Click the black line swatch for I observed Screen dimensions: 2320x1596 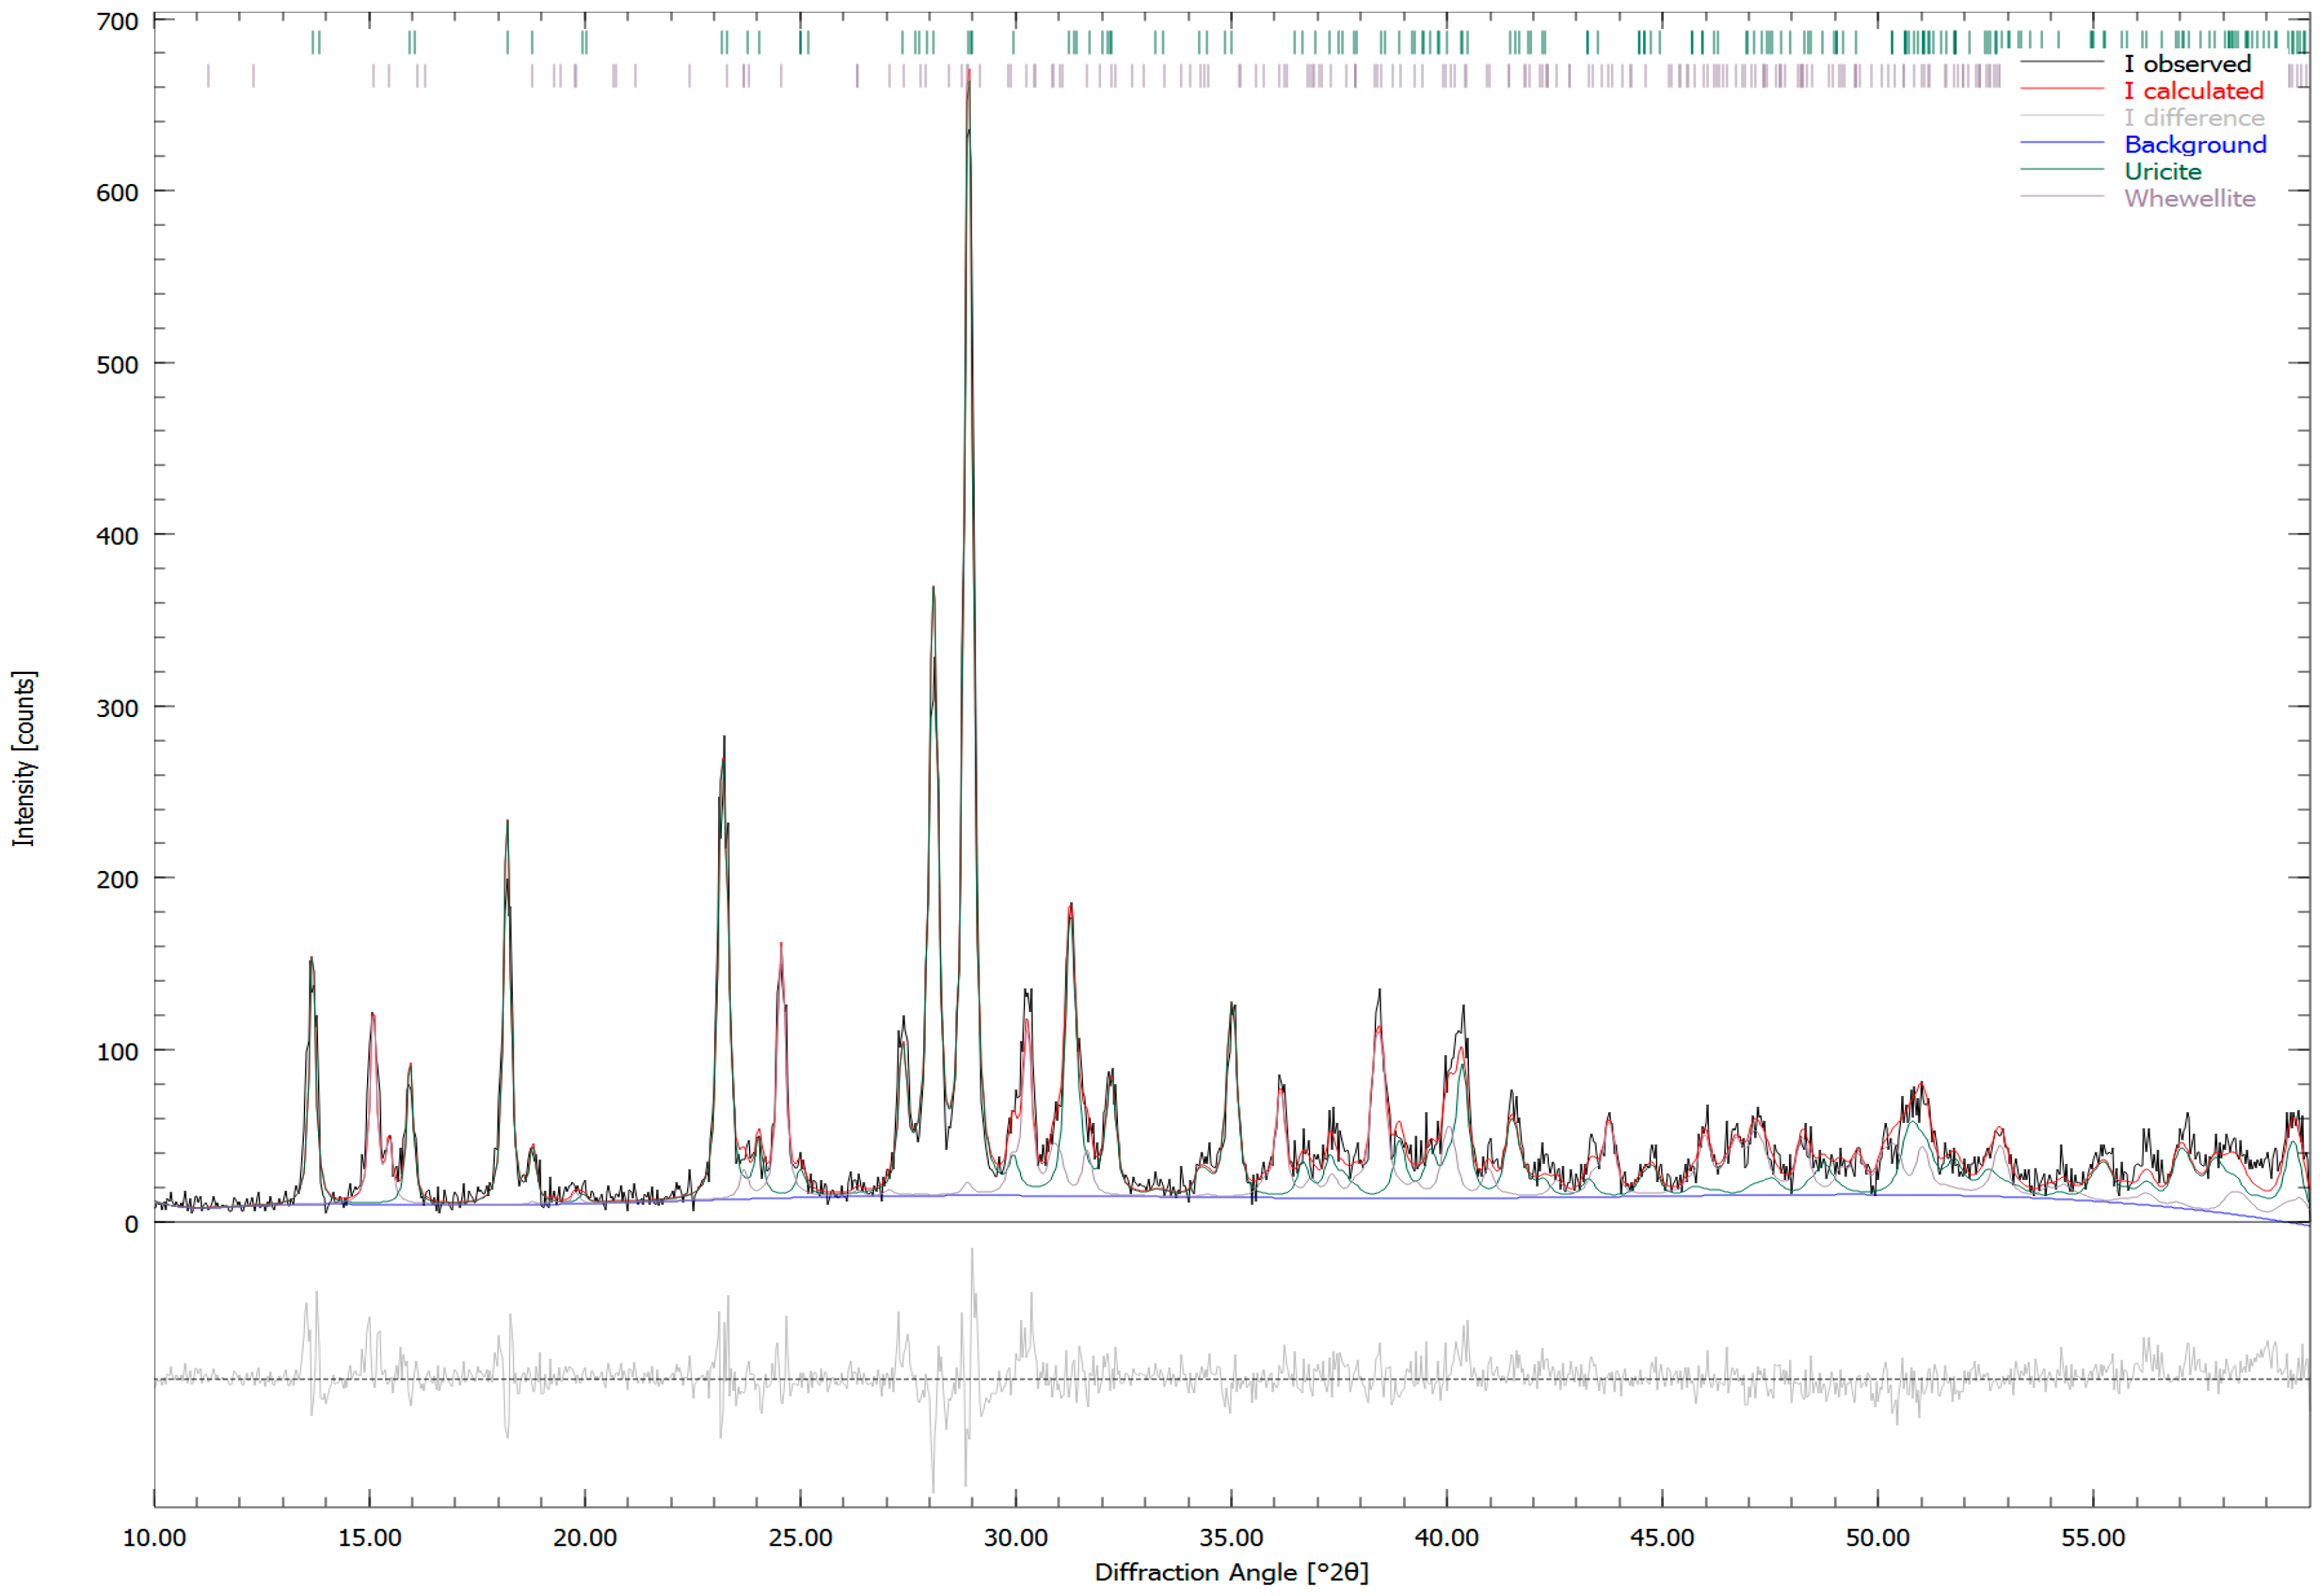[2062, 62]
